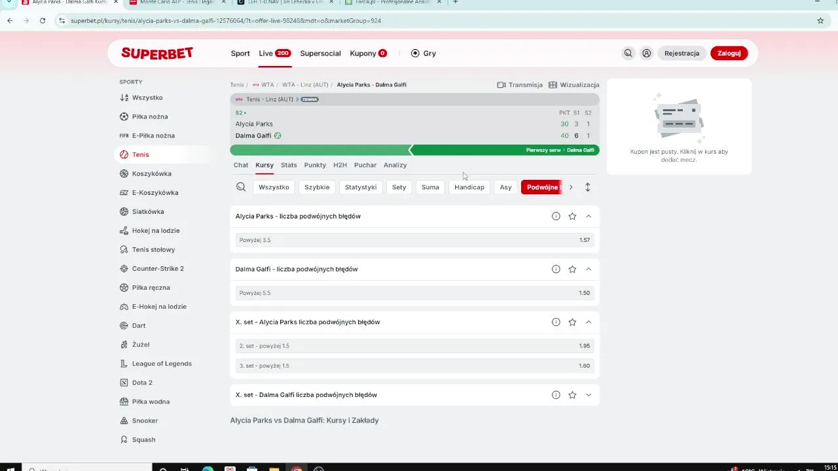This screenshot has width=838, height=471.
Task: Select Tenis stołowy sport
Action: [x=153, y=249]
